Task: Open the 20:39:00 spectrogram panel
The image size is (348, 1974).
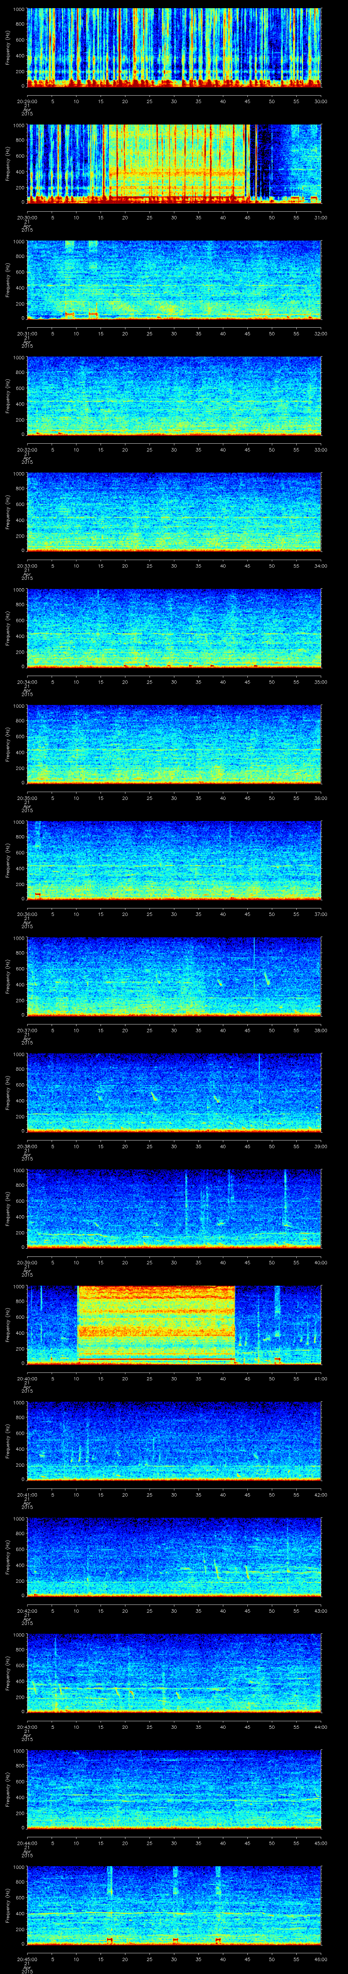Action: click(x=174, y=1208)
